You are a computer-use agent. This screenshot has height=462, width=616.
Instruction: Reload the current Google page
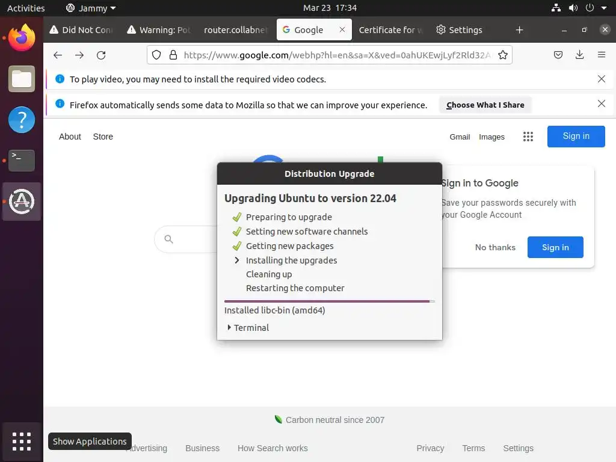click(101, 55)
